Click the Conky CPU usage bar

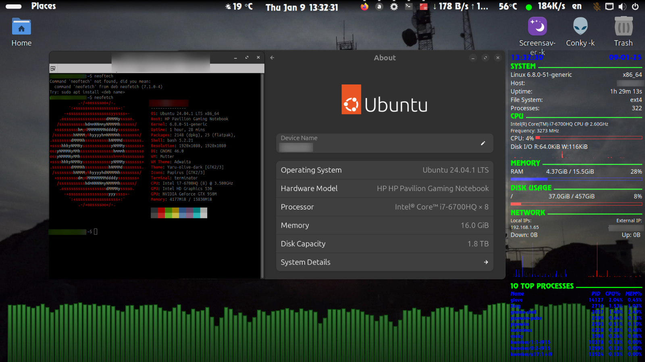[x=589, y=138]
